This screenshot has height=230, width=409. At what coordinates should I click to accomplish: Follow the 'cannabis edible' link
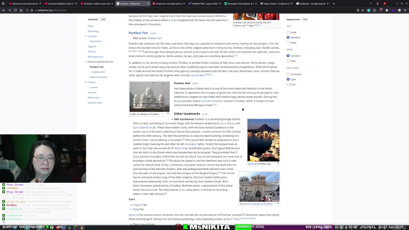210,101
